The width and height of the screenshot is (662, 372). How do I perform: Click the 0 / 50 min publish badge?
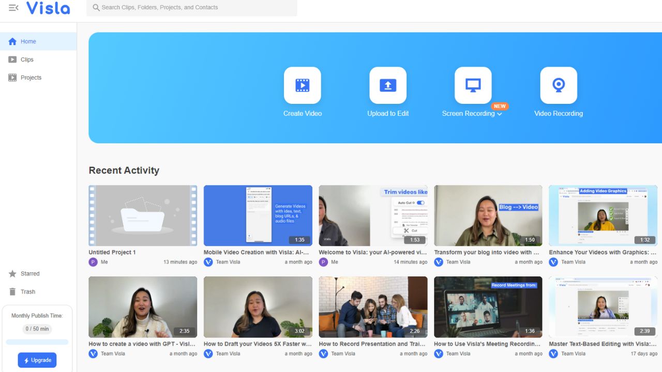37,329
